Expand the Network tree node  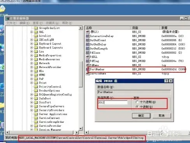(32, 63)
